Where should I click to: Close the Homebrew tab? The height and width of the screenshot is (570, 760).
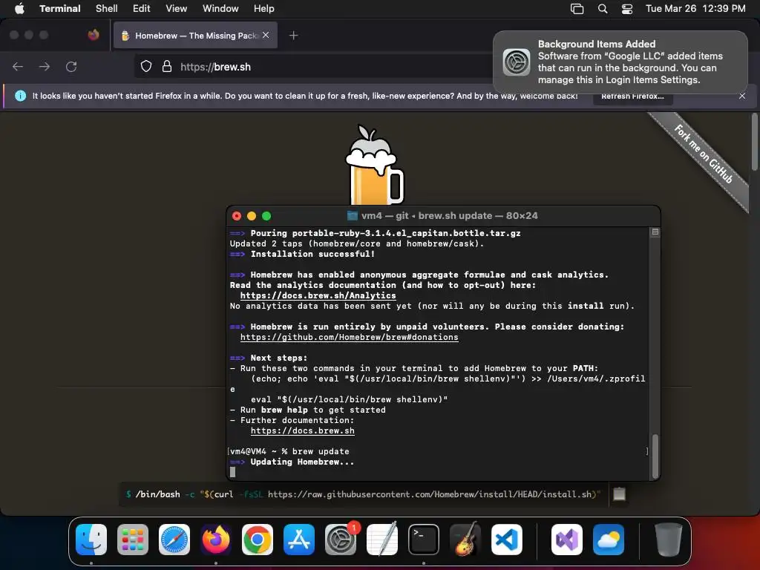(x=266, y=35)
